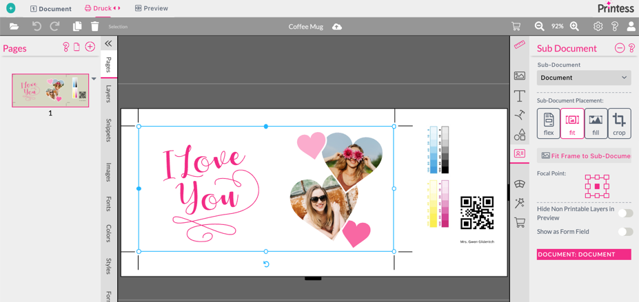Select the magic wand tool icon
The image size is (639, 302).
520,203
